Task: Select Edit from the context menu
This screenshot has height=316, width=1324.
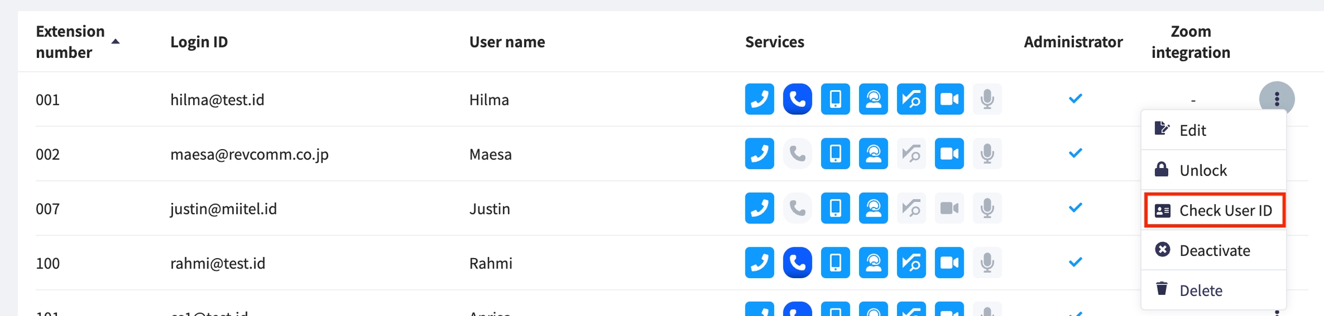Action: (x=1192, y=131)
